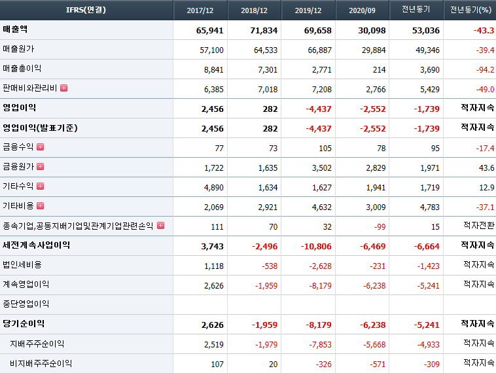The height and width of the screenshot is (373, 496).
Task: Select the 계속영업이익 row label
Action: pos(26,285)
